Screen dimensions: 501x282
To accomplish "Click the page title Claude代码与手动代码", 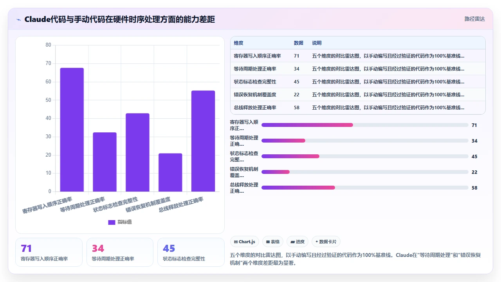I will point(119,20).
